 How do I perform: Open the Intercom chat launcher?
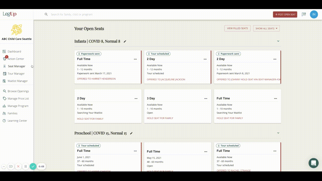(313, 163)
